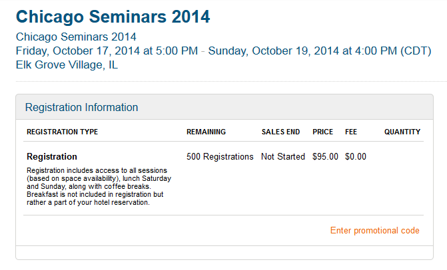Click the bold Chicago Seminars 2014 heading
Viewport: 447px width, 270px height.
tap(113, 17)
